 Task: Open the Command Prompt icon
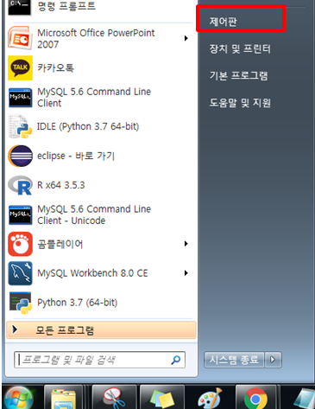(20, 7)
